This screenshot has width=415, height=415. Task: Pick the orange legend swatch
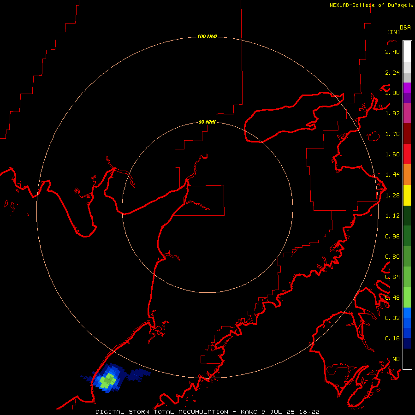tap(407, 174)
